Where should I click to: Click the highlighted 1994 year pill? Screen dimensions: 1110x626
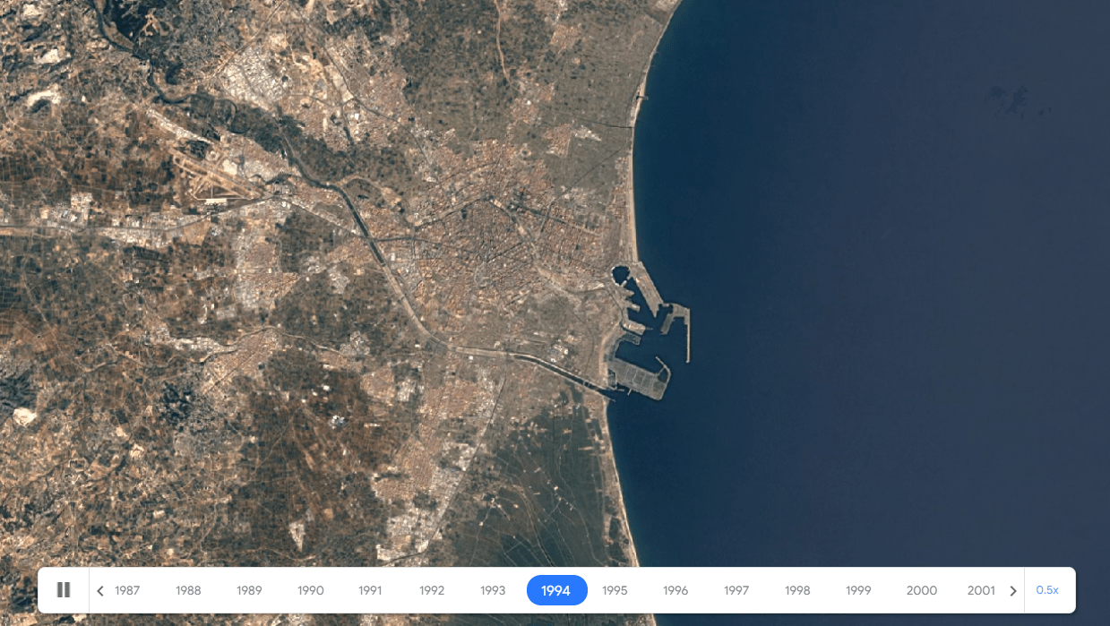pos(556,591)
